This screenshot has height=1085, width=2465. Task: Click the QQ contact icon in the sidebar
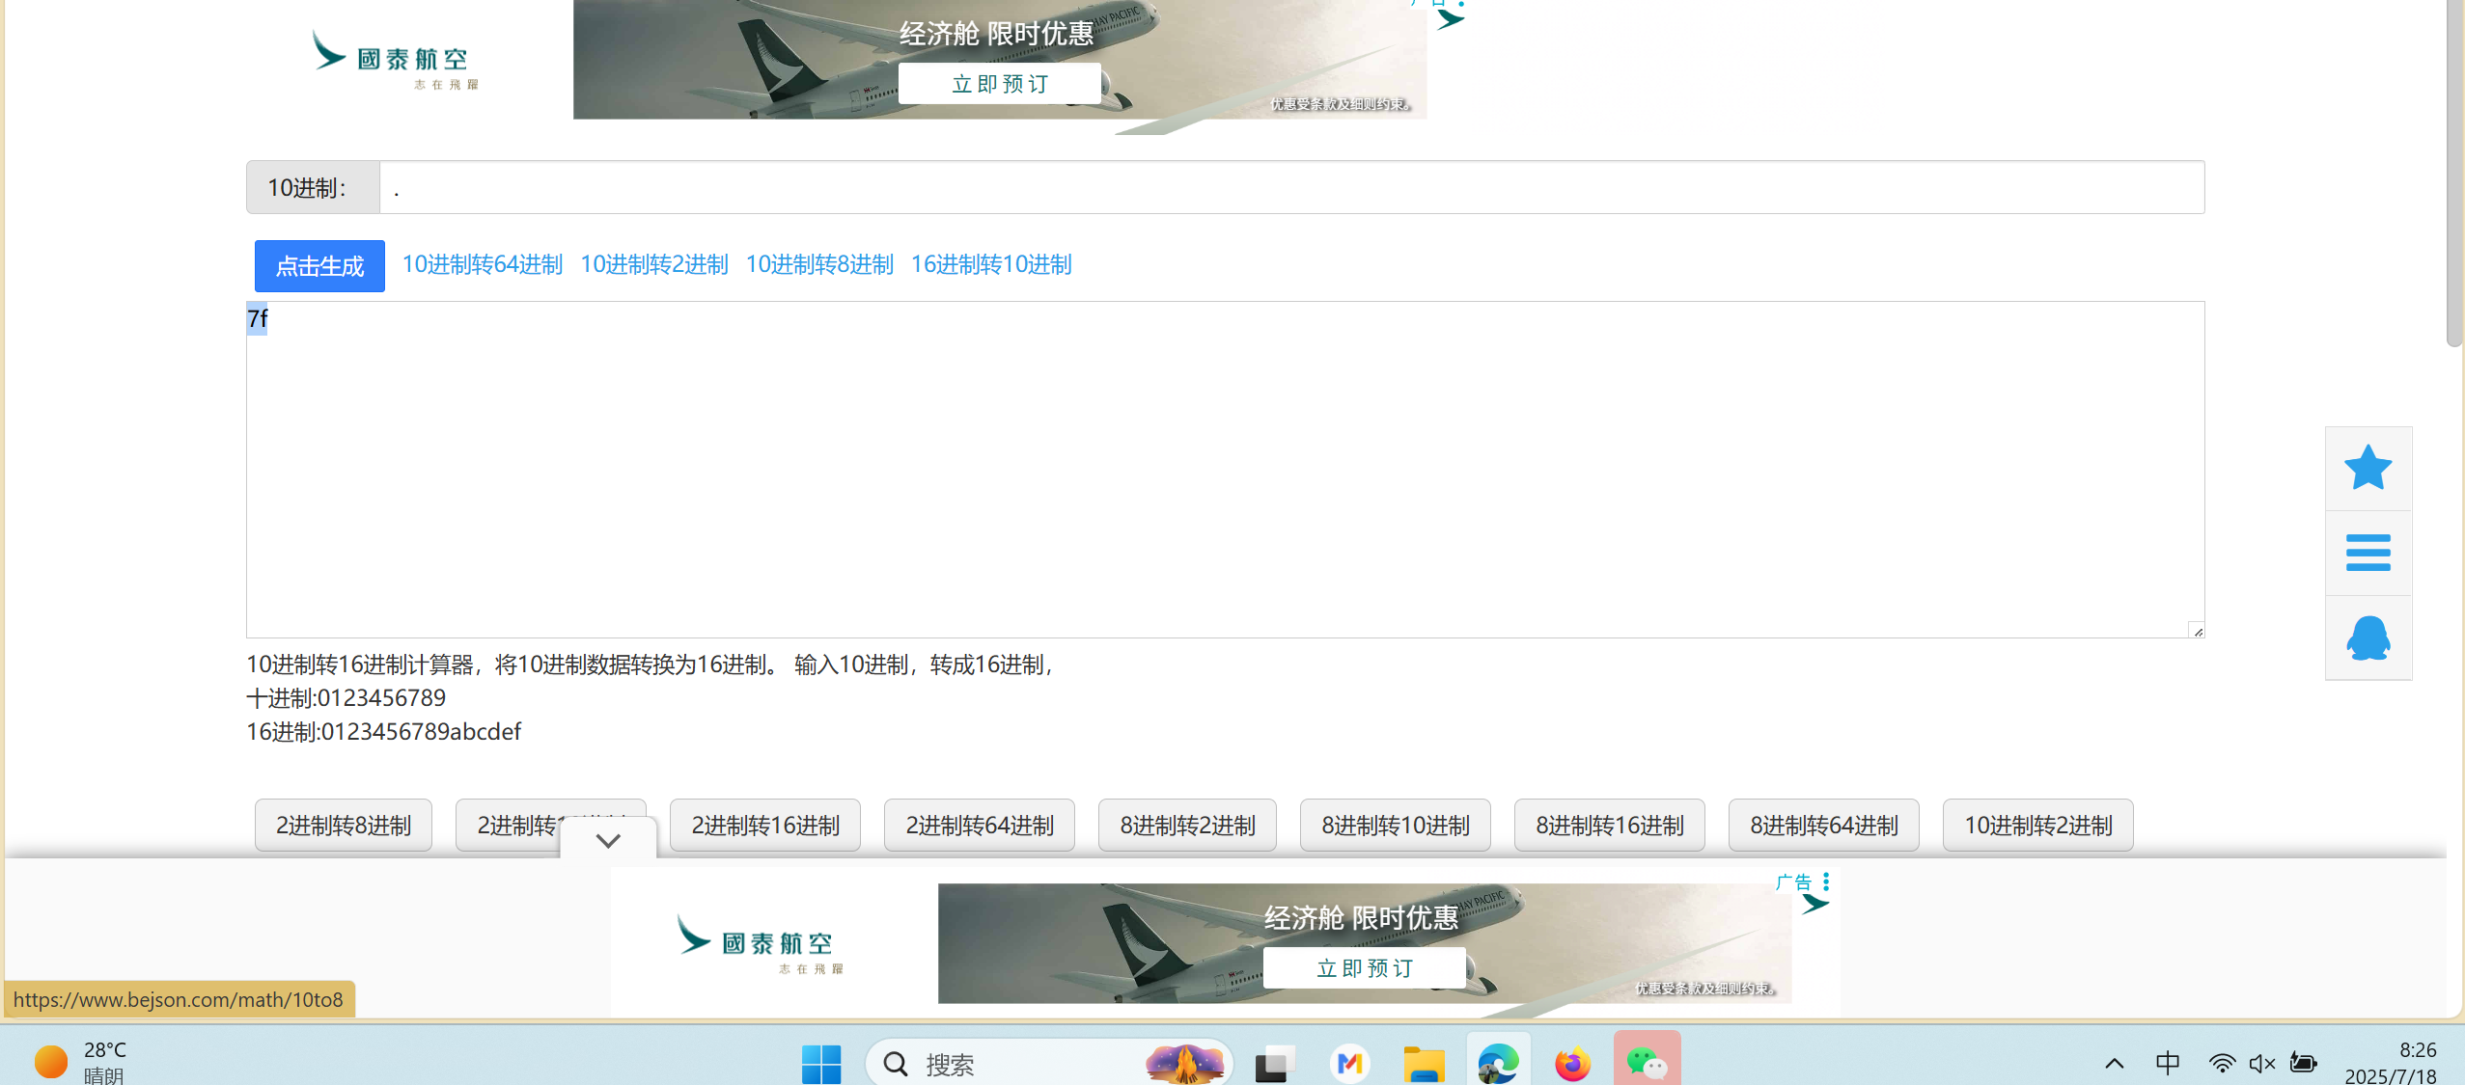click(x=2368, y=637)
